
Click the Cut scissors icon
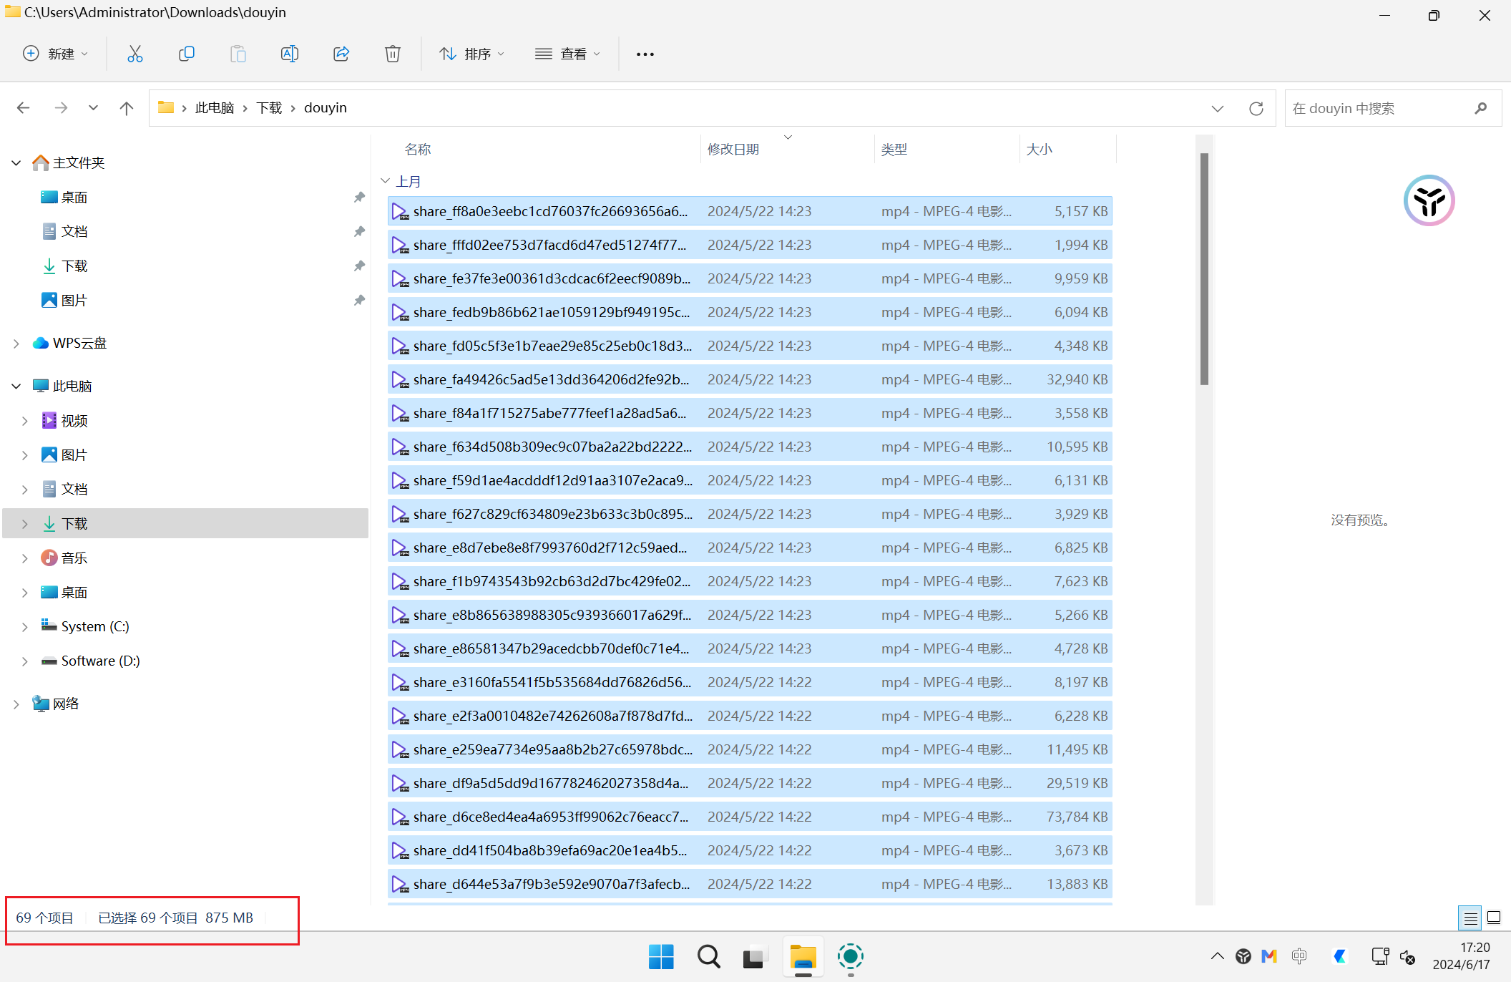pyautogui.click(x=135, y=54)
